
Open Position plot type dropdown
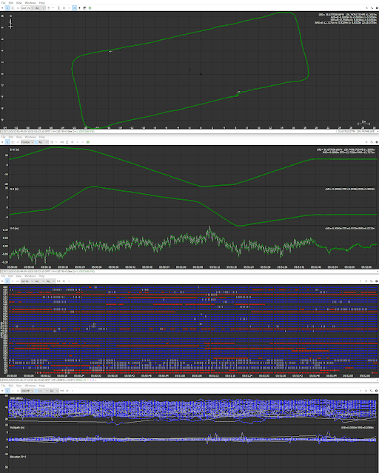[x=27, y=142]
